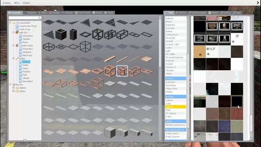Image resolution: width=261 pixels, height=147 pixels.
Task: Spawn the gray two-cube block prop in bottom row
Action: coord(122,133)
